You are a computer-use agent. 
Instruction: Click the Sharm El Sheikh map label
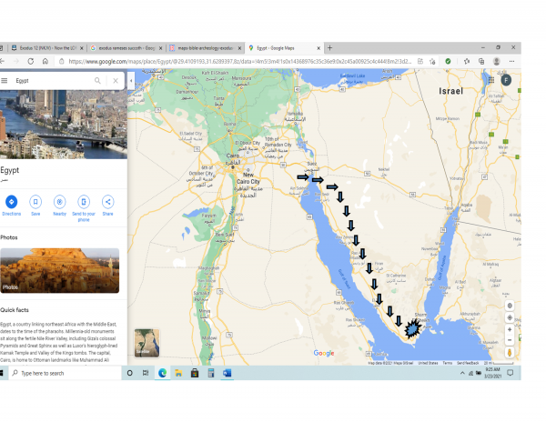point(422,317)
